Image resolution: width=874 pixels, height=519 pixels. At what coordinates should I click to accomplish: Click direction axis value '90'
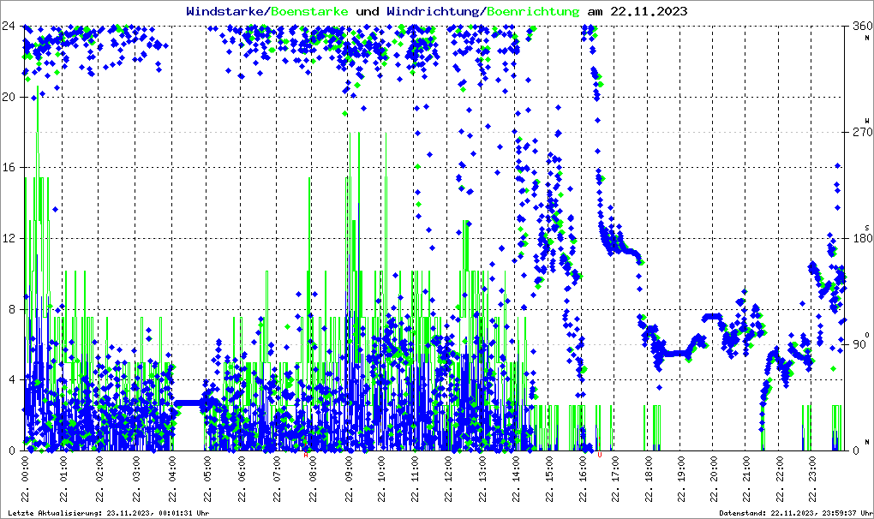859,344
